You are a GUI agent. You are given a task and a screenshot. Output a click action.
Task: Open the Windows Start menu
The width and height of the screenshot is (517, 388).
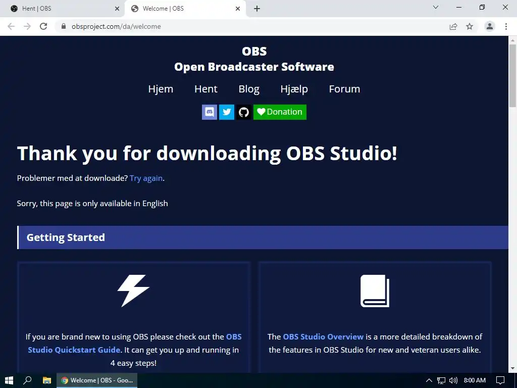pos(9,380)
